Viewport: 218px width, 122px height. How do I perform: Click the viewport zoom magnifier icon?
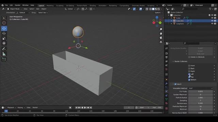click(161, 29)
